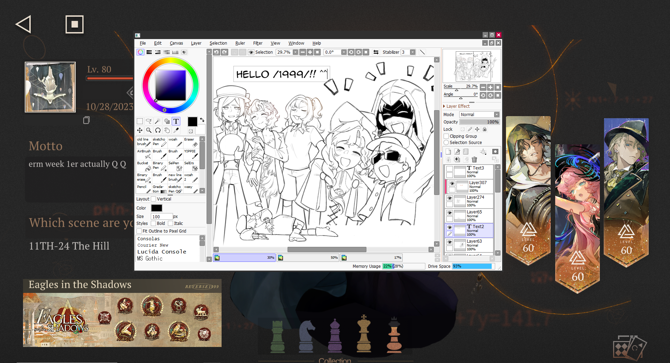670x363 pixels.
Task: Adjust the layer Opacity slider
Action: click(480, 122)
